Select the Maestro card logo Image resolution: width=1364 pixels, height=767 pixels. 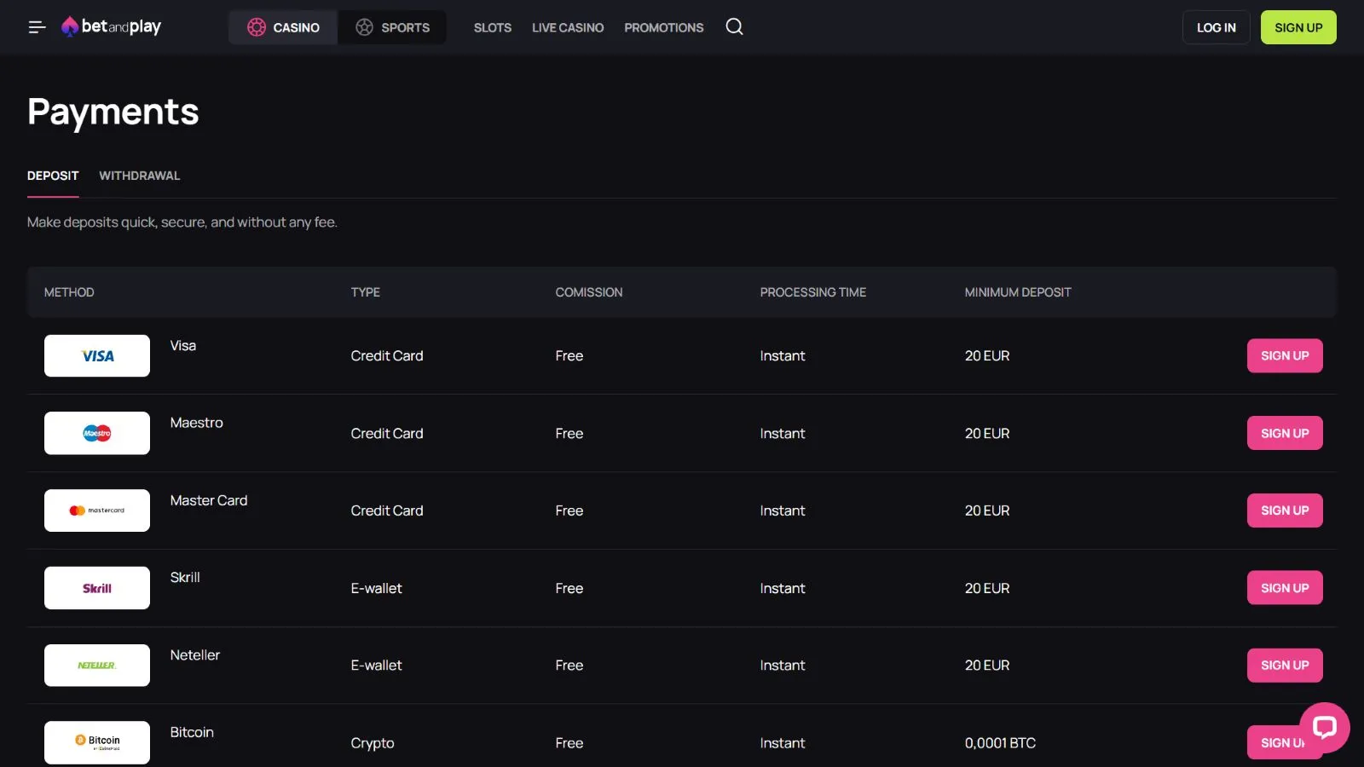point(97,433)
